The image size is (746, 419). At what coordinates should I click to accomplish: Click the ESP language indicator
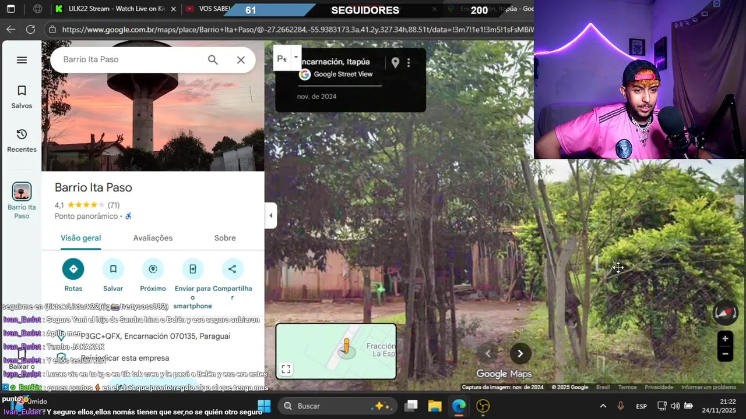pos(641,406)
